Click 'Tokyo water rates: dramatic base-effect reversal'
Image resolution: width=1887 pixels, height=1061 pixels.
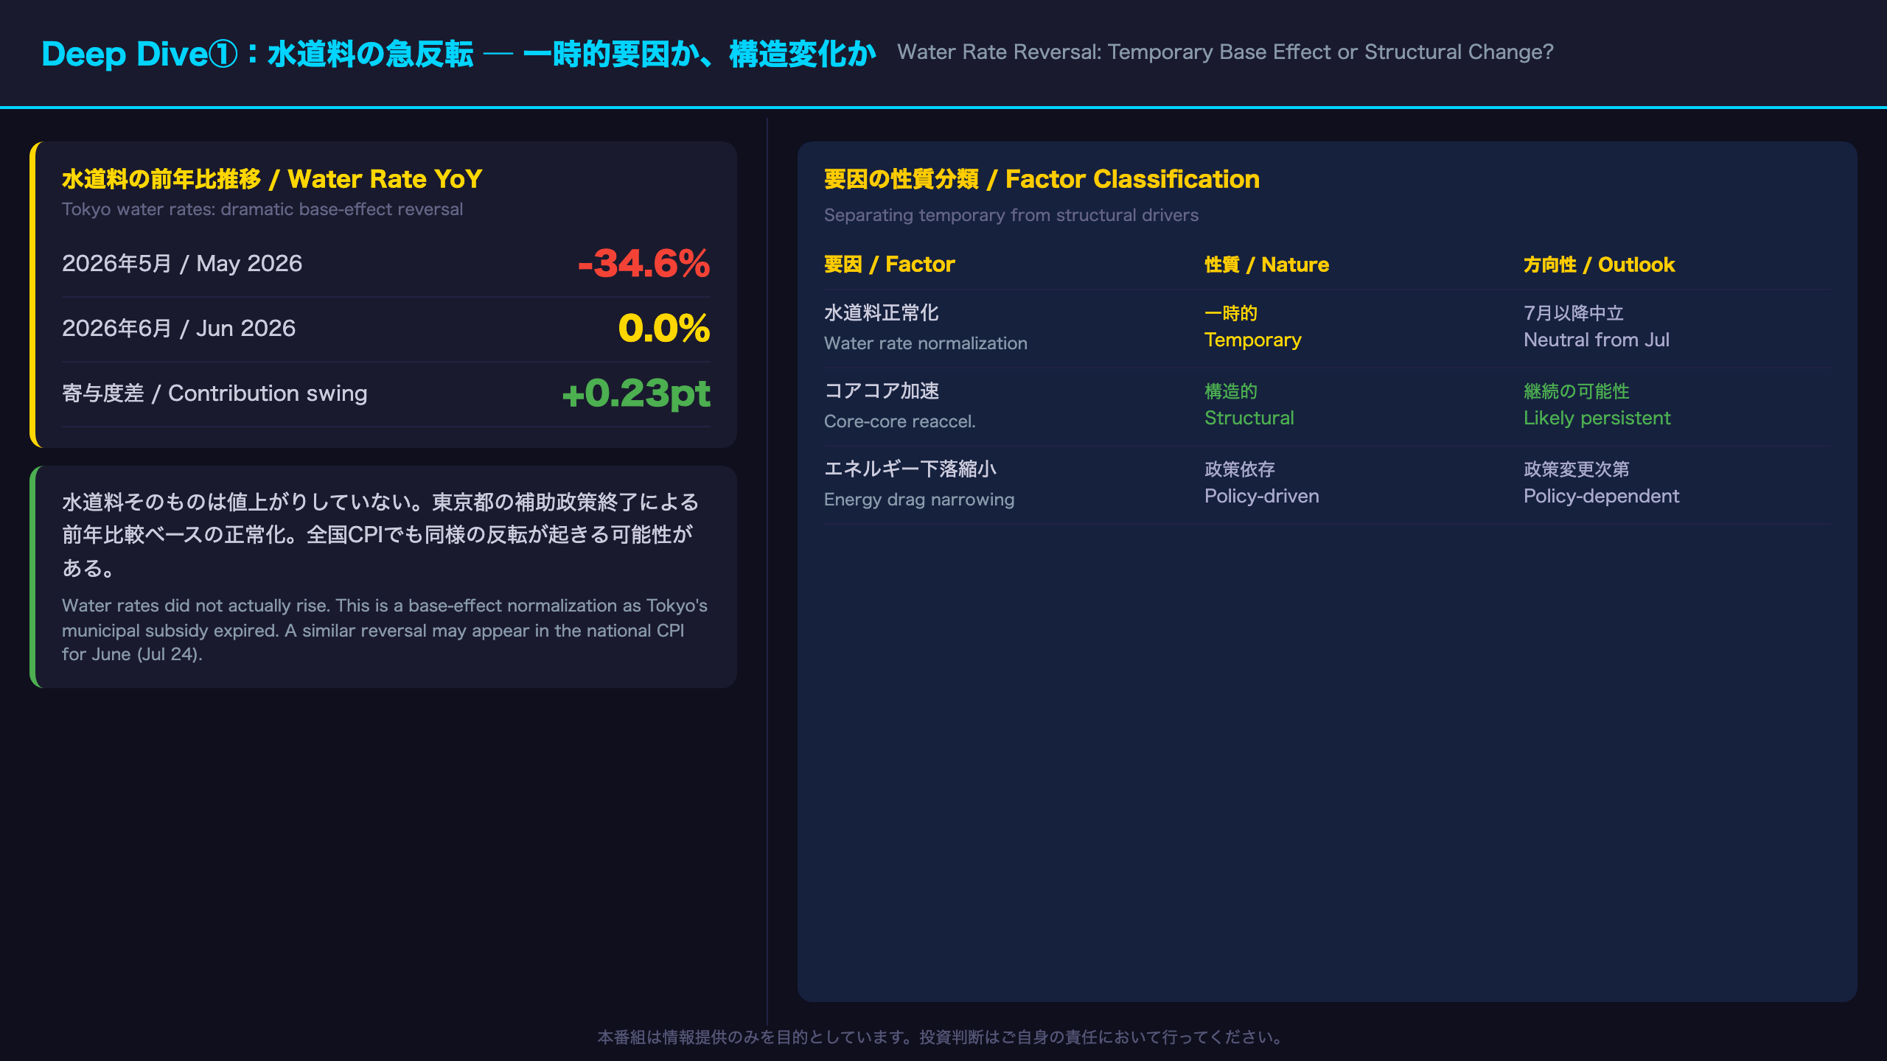(x=262, y=209)
